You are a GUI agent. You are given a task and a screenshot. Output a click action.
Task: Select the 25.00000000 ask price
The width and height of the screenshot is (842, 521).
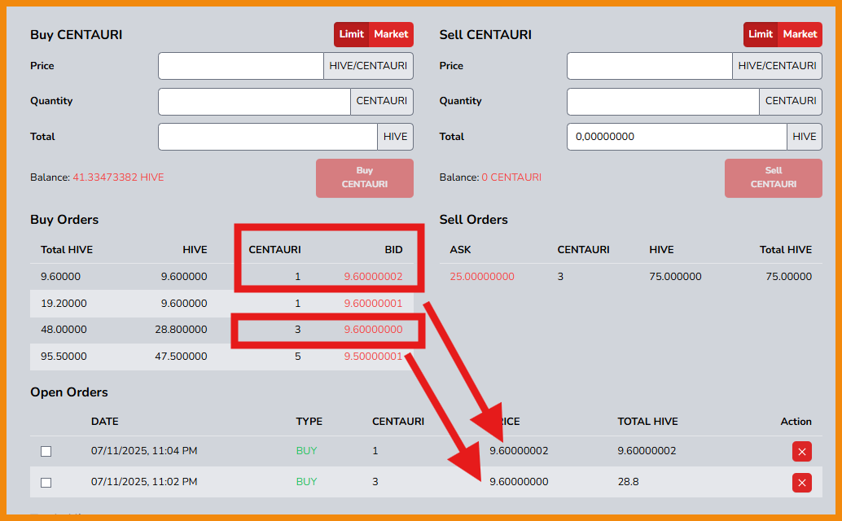coord(482,277)
